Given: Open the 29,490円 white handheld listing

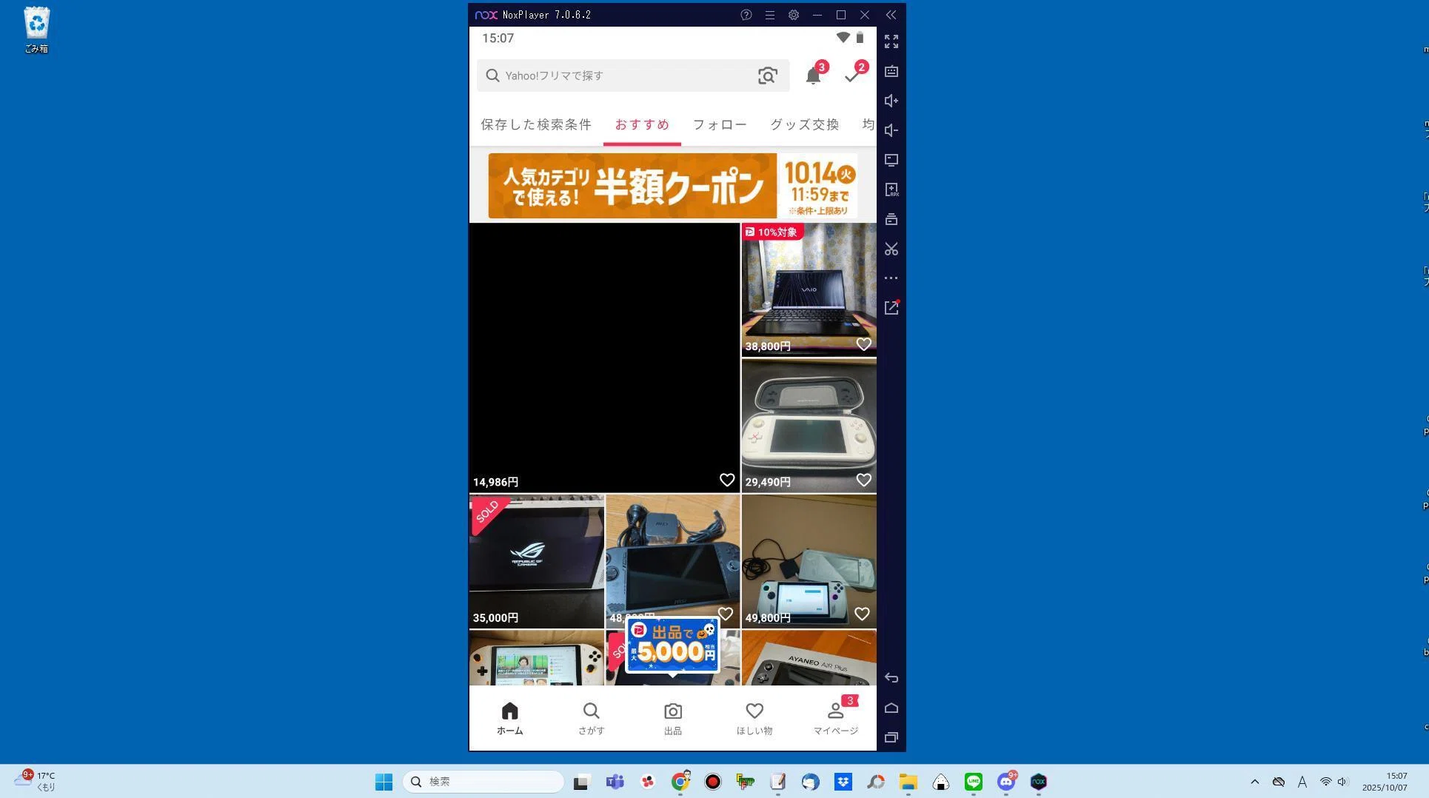Looking at the screenshot, I should pyautogui.click(x=809, y=426).
